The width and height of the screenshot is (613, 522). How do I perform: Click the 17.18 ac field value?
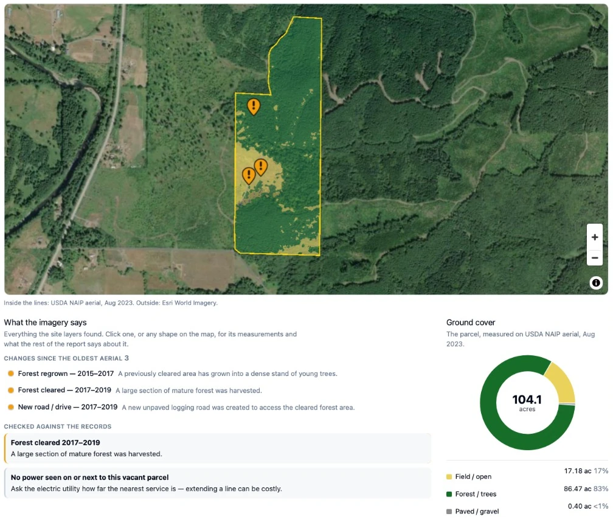click(578, 471)
